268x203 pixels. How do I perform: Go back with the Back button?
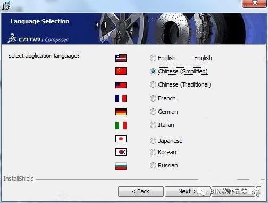[x=141, y=191]
